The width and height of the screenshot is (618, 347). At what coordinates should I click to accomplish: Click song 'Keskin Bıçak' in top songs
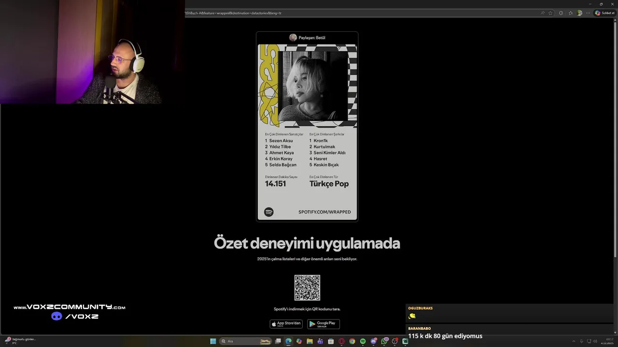point(326,165)
